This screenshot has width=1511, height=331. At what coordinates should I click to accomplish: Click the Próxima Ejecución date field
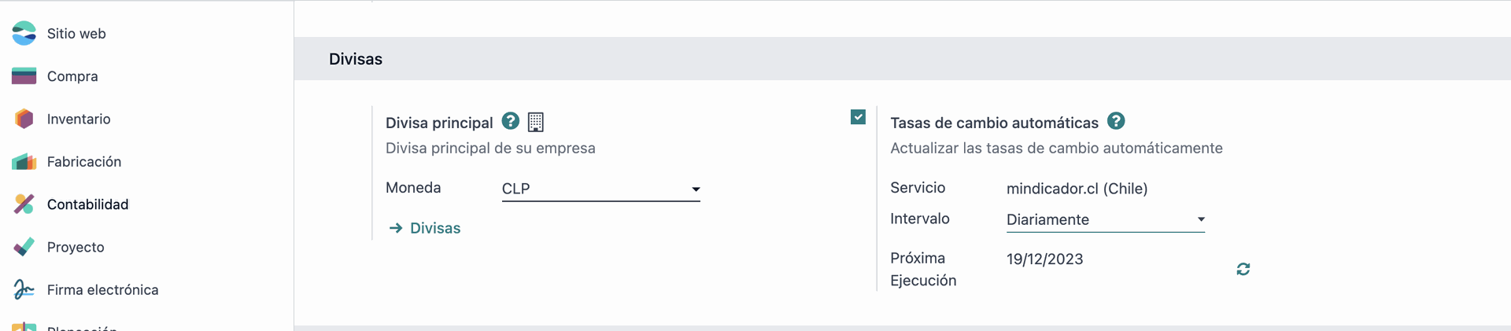click(1045, 259)
